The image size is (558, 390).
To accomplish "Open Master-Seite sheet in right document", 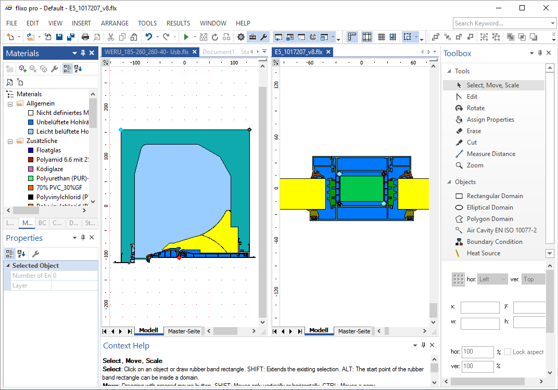I will [x=354, y=331].
